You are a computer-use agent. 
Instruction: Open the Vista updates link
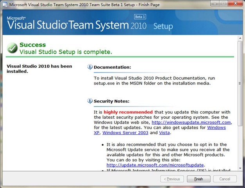click(x=165, y=133)
